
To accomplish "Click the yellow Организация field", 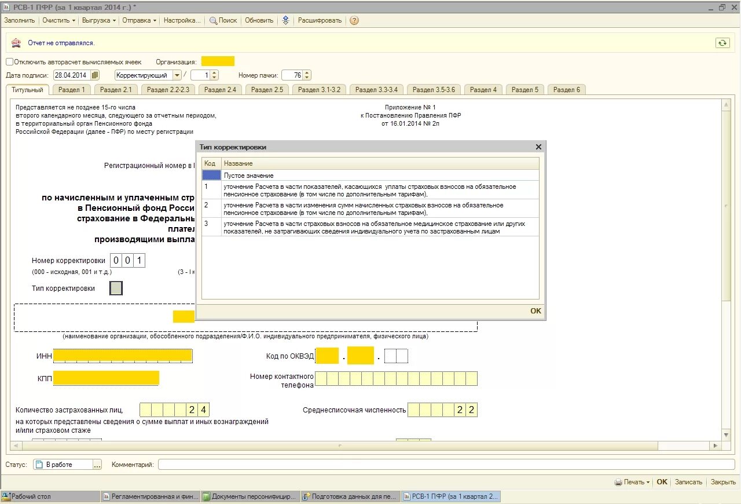I will pyautogui.click(x=218, y=61).
